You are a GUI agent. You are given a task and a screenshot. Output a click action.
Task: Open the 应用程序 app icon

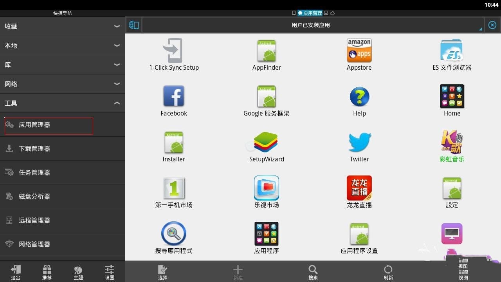[267, 234]
